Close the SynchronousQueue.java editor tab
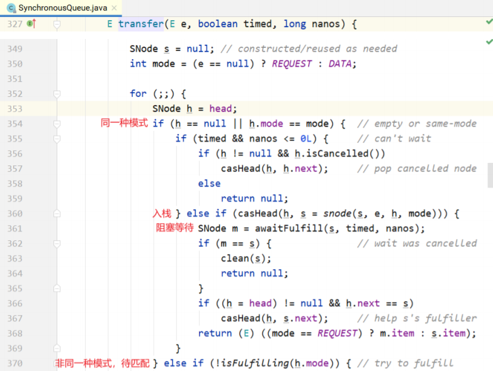 click(114, 8)
